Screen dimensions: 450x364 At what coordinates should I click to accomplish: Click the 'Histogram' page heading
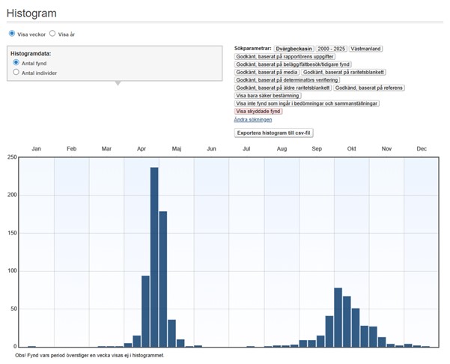(31, 13)
